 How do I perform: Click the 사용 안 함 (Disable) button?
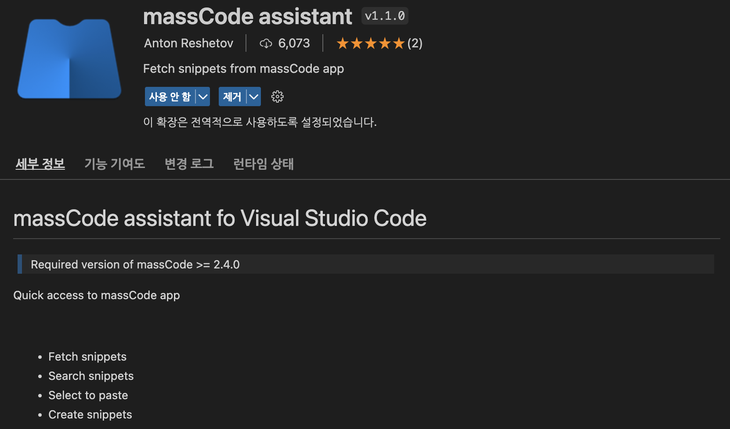pyautogui.click(x=170, y=97)
